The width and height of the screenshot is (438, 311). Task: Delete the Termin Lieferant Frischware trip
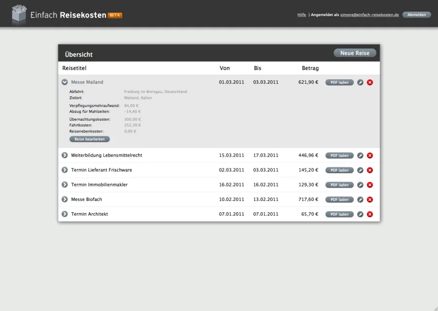point(370,170)
